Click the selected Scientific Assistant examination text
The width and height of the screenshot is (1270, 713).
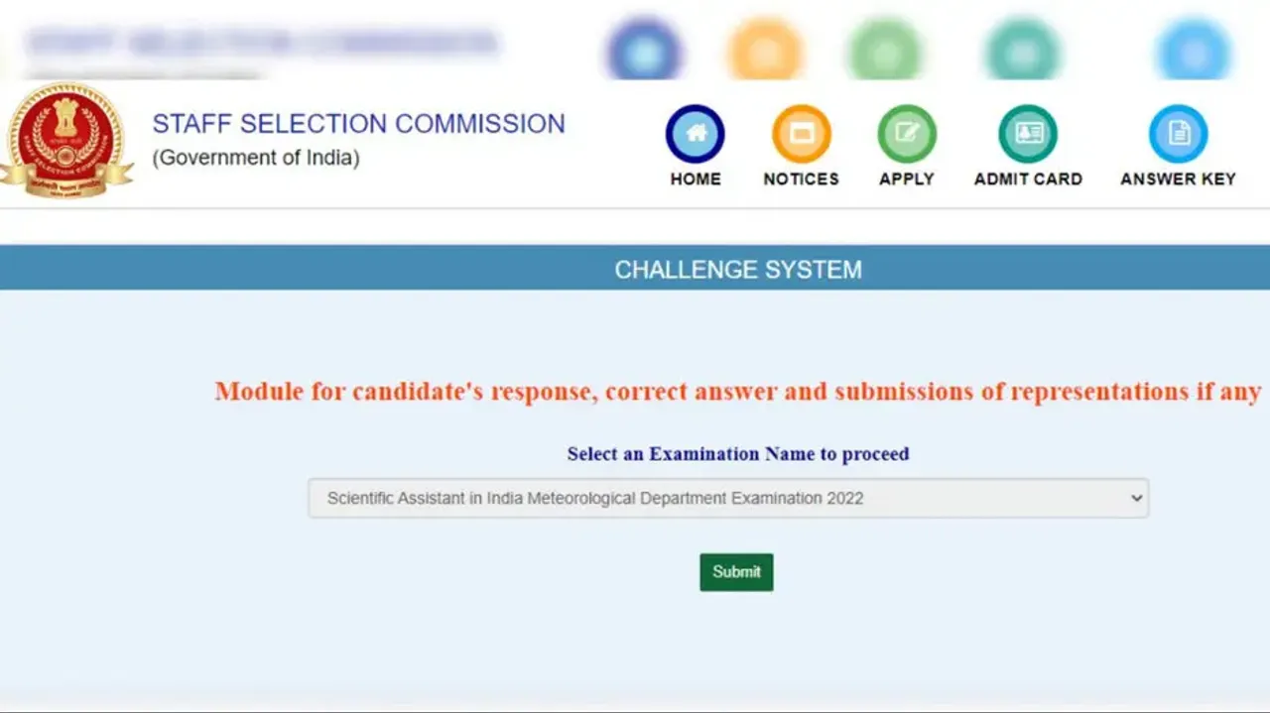coord(595,498)
